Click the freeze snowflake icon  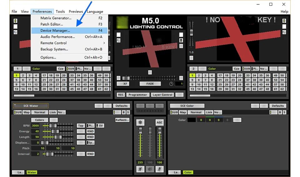(x=140, y=123)
